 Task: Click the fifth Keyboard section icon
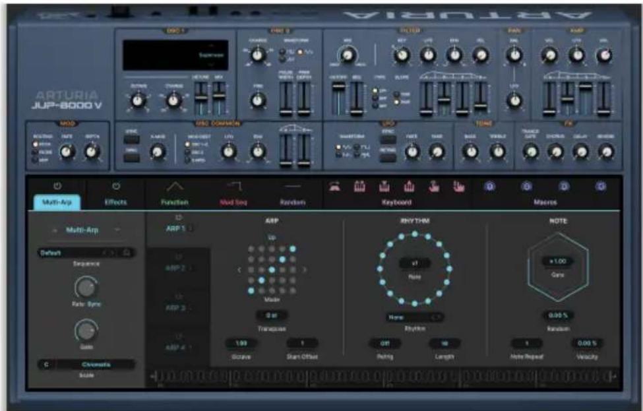(434, 187)
